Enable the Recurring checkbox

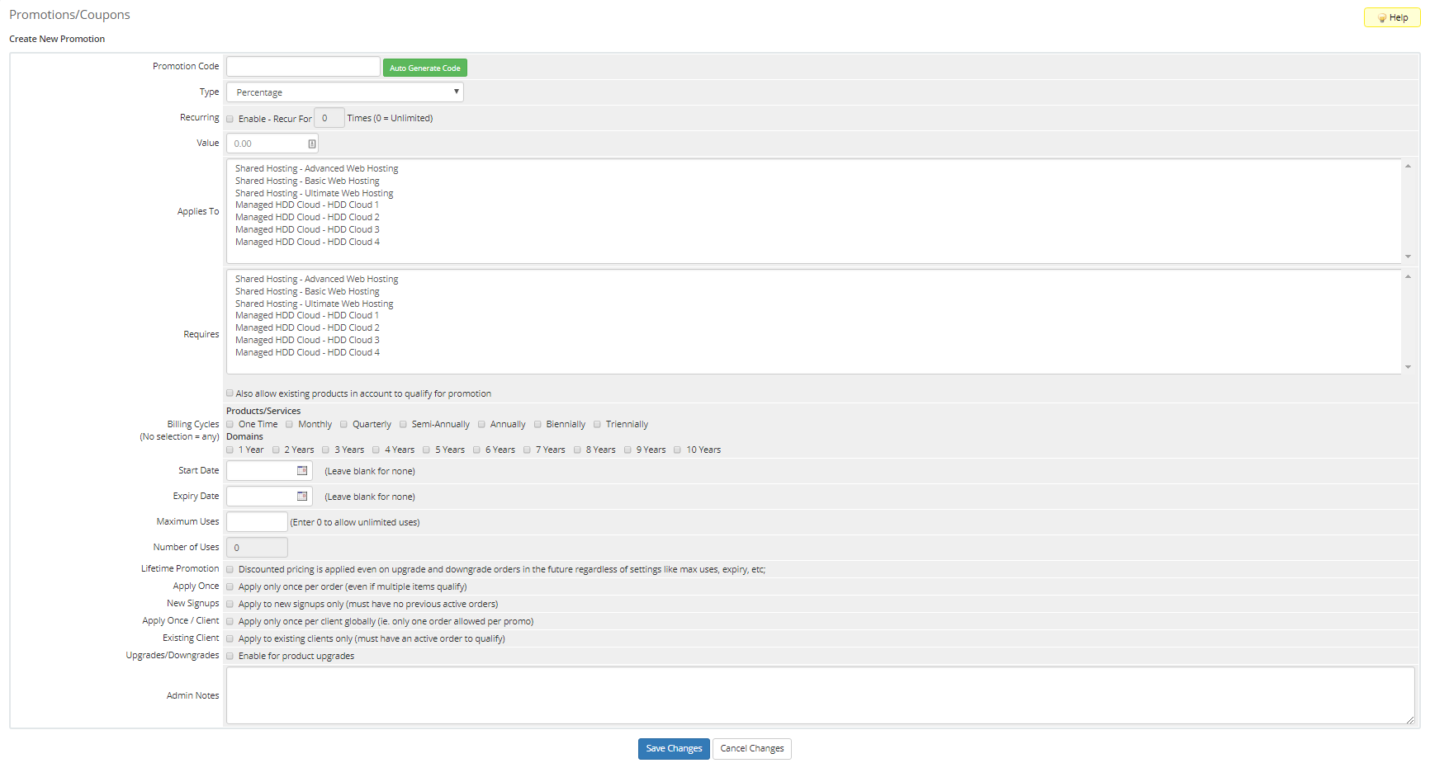(x=230, y=119)
